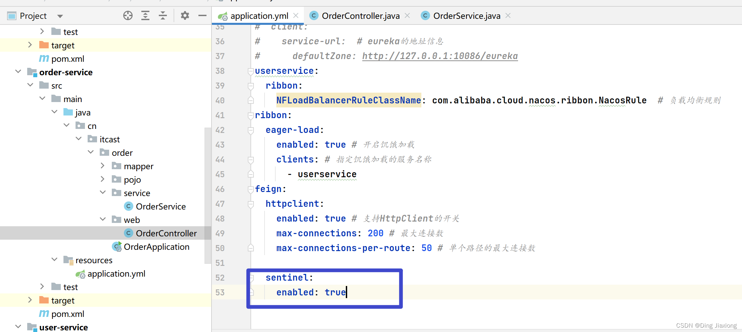
Task: Click the order-service module icon
Action: pyautogui.click(x=32, y=72)
